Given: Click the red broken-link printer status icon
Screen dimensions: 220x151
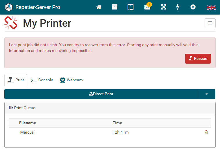Looking at the screenshot, I should [11, 23].
